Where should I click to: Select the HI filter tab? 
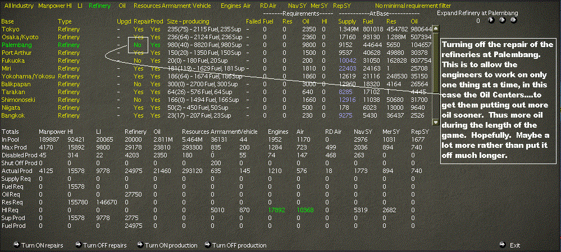point(70,6)
